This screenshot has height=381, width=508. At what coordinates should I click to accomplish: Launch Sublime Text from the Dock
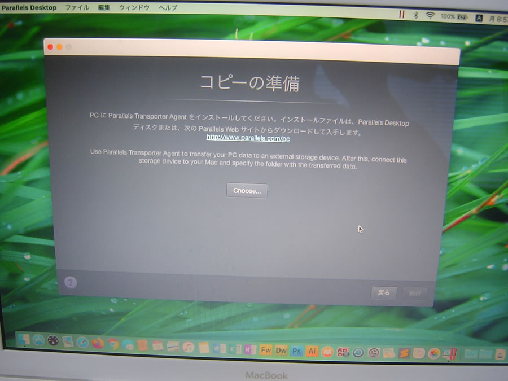(x=404, y=353)
